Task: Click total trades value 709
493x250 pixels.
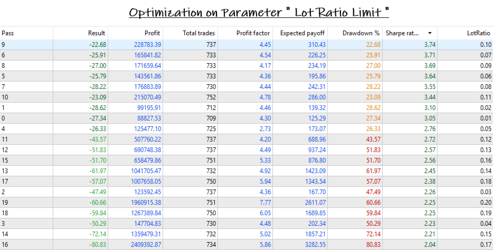Action: click(x=211, y=118)
